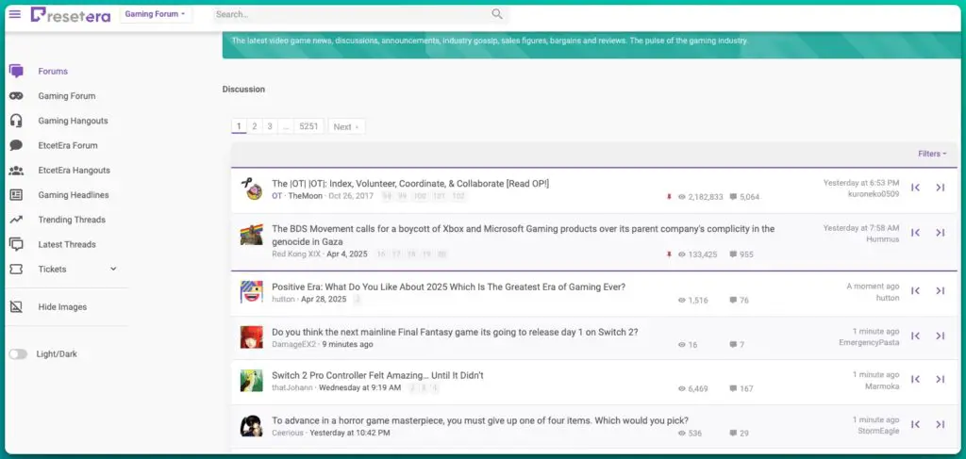Jump to last page 5251
This screenshot has height=459, width=966.
click(308, 126)
